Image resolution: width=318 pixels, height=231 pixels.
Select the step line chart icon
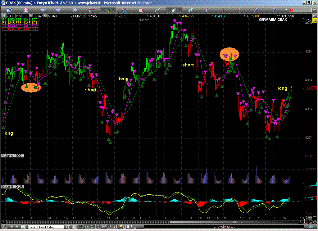(x=190, y=10)
